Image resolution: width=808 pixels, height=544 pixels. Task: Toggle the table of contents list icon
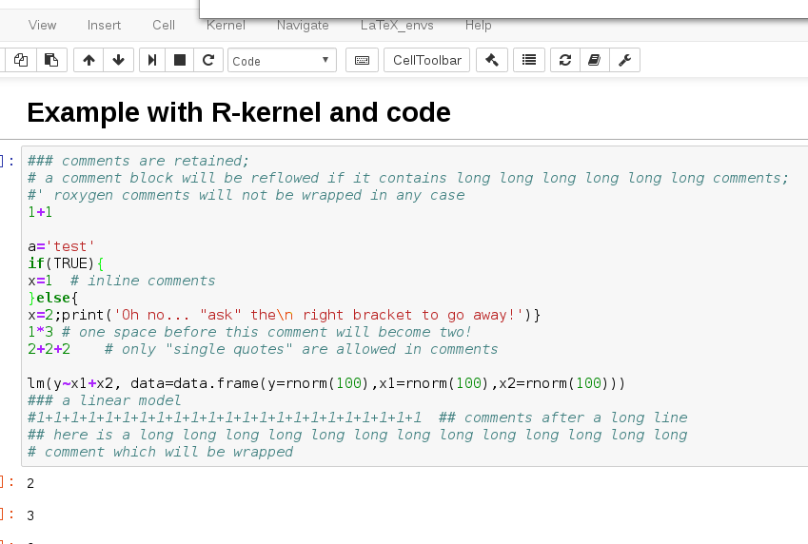coord(529,61)
